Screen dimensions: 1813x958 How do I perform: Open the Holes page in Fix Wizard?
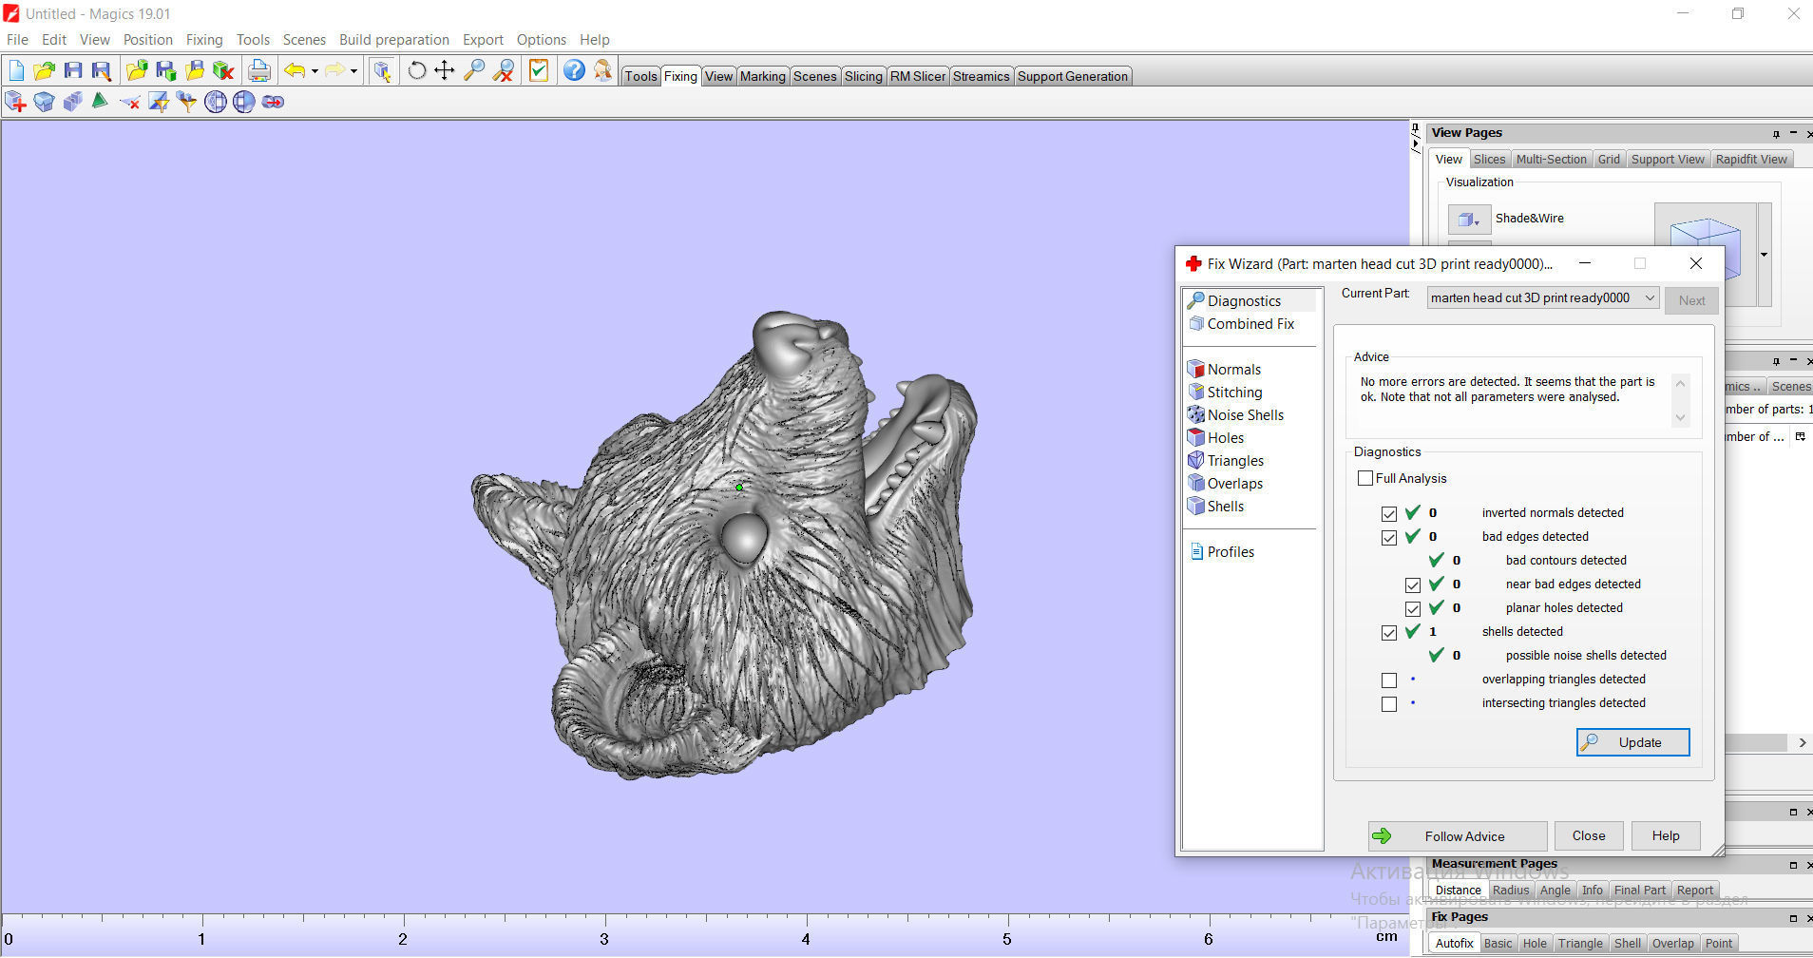click(x=1225, y=437)
